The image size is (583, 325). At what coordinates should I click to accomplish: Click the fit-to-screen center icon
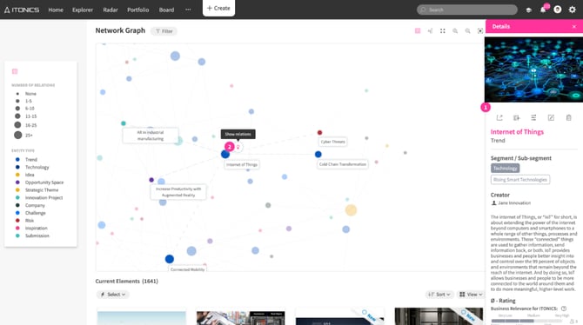pos(480,30)
